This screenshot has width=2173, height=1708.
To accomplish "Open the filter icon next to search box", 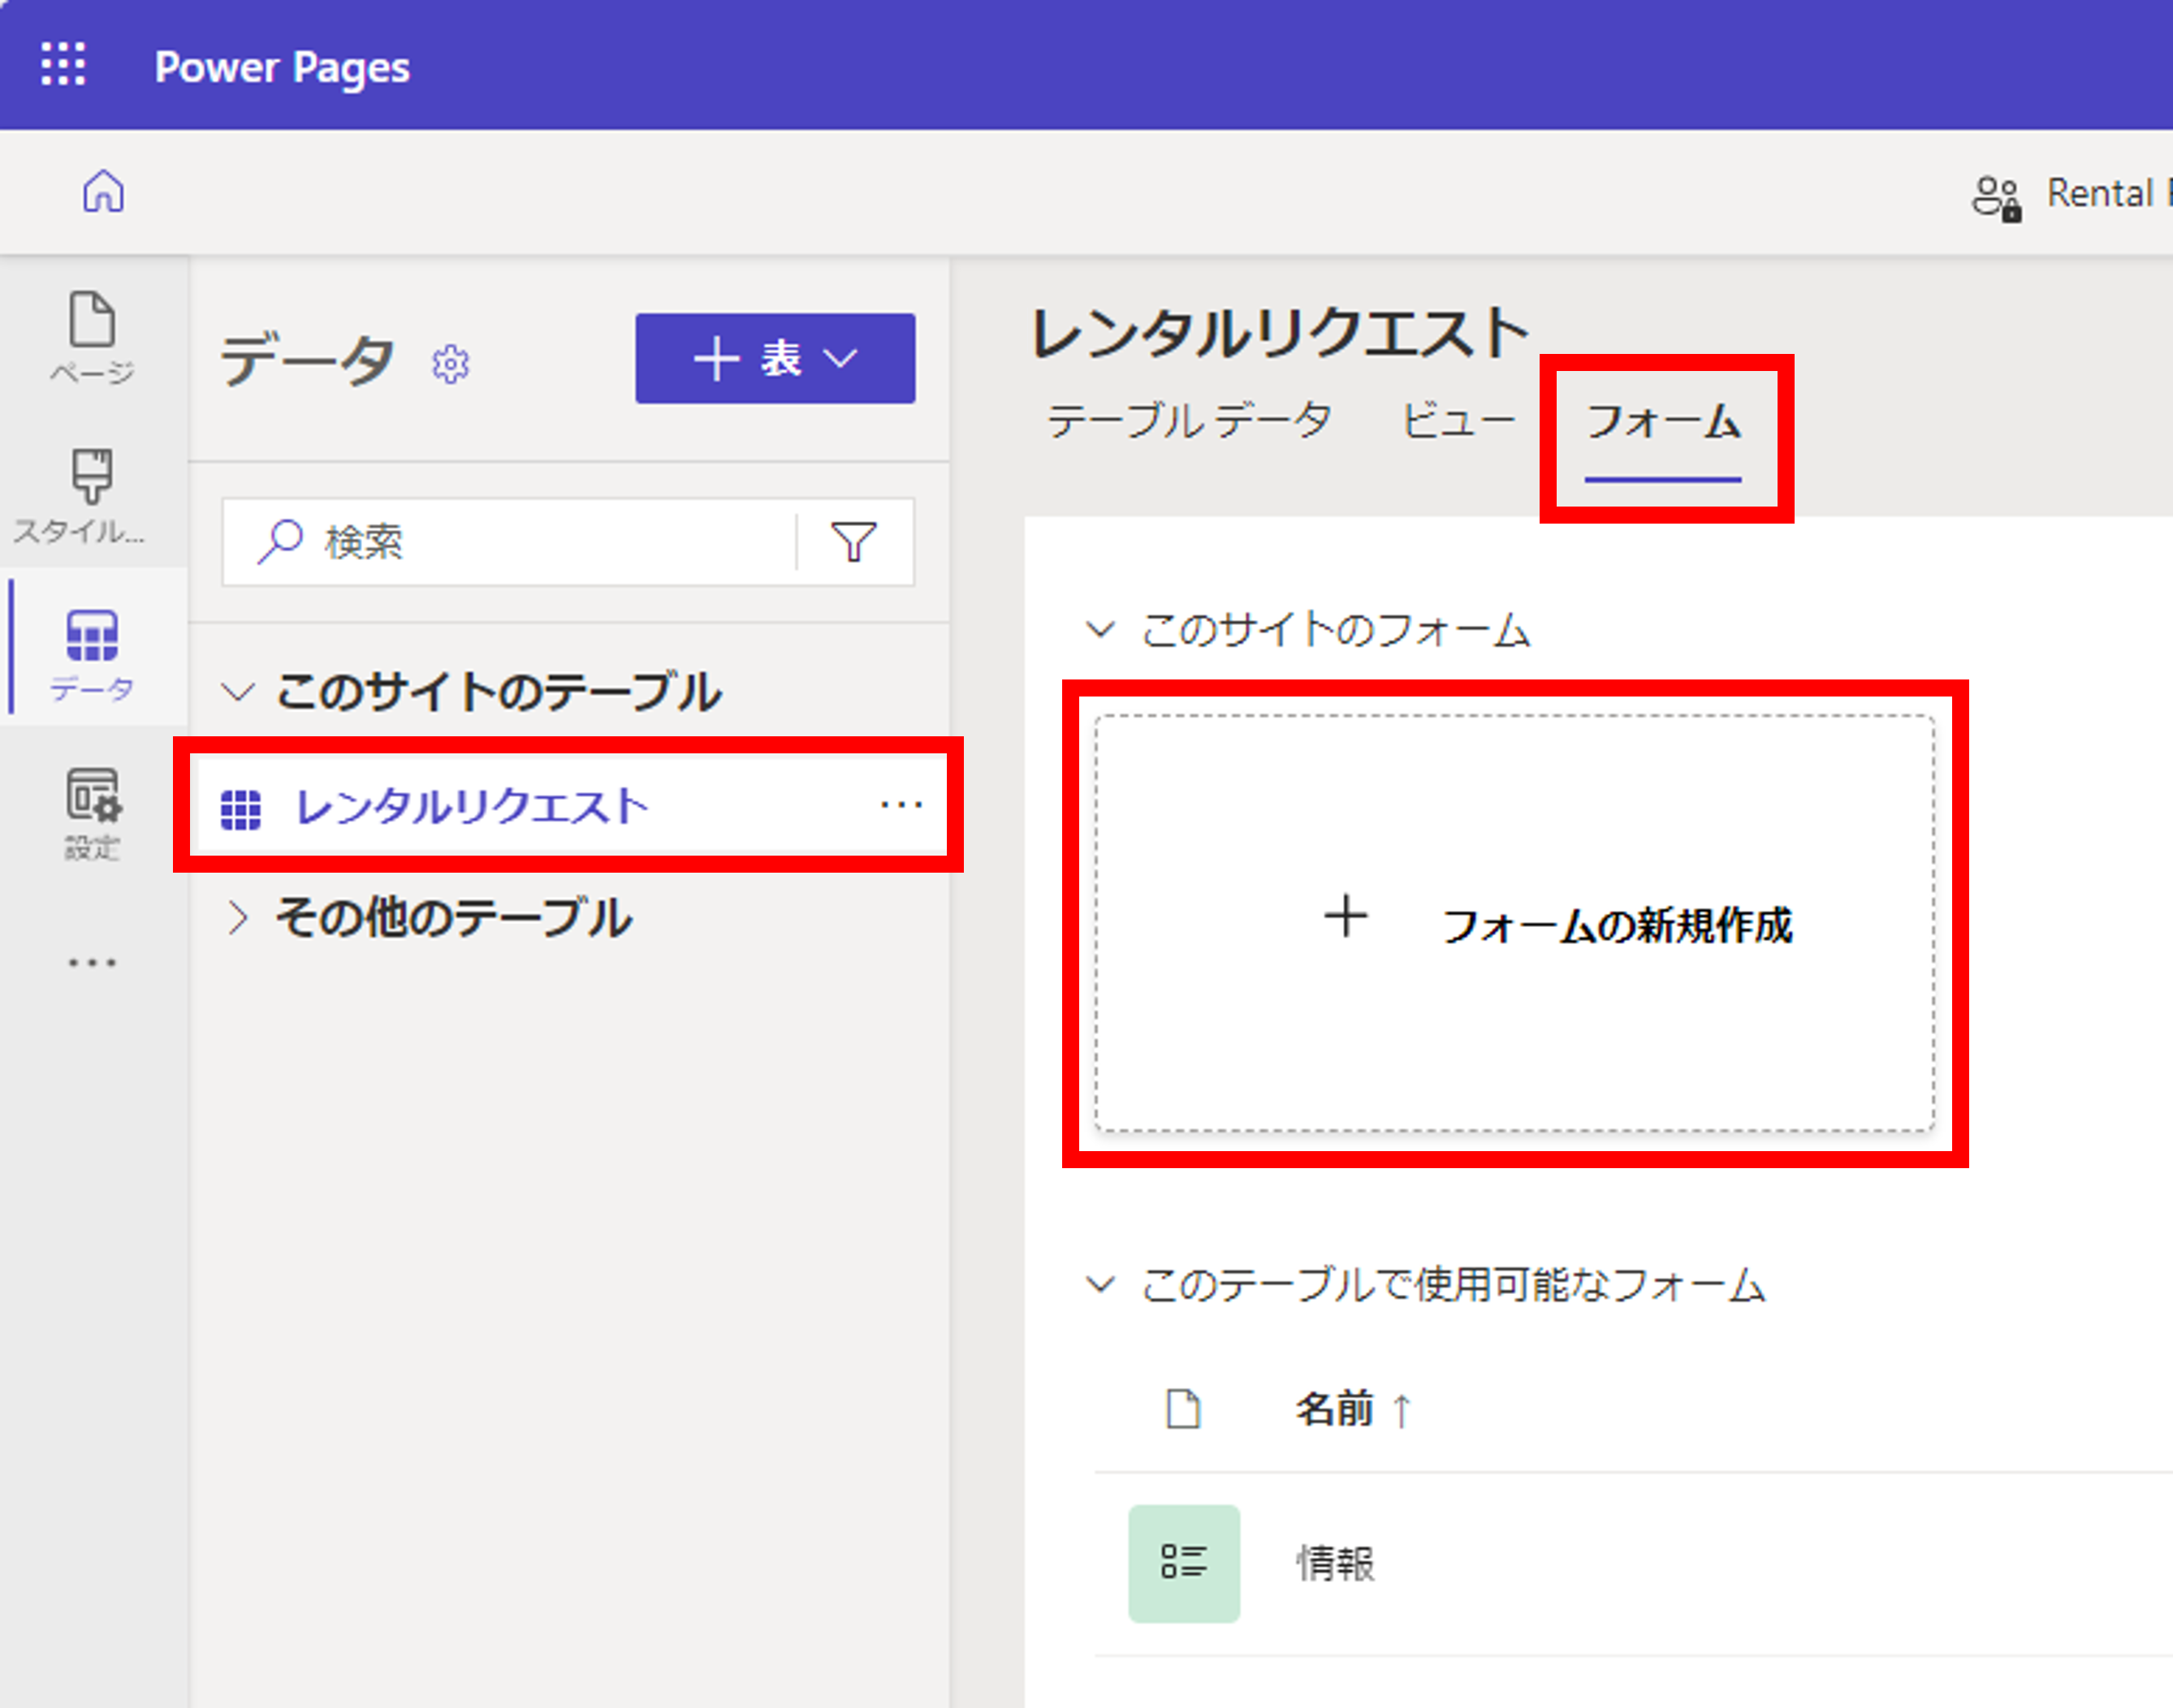I will click(x=853, y=542).
